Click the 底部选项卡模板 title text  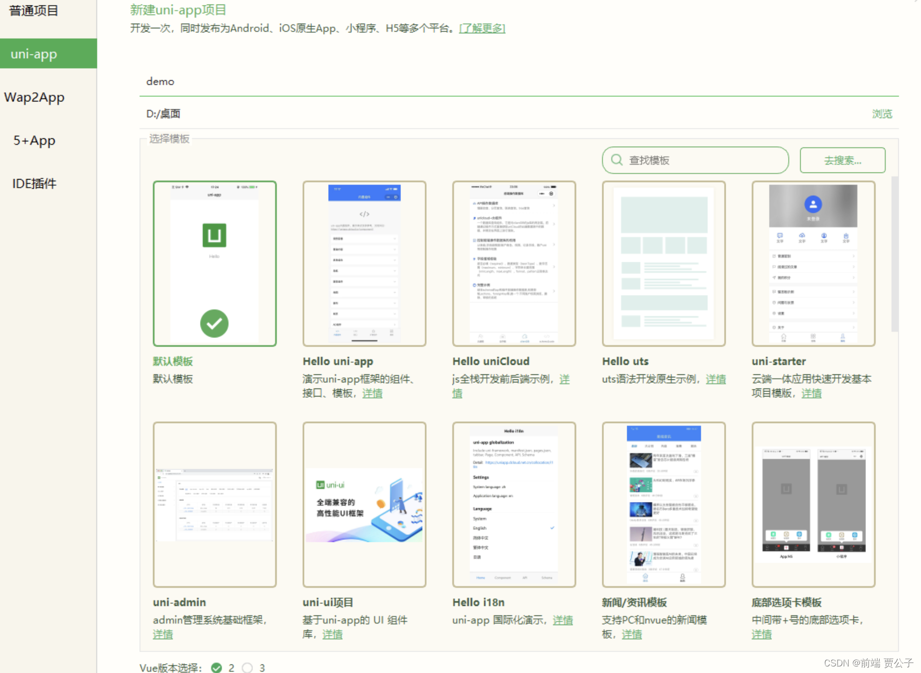pos(786,602)
